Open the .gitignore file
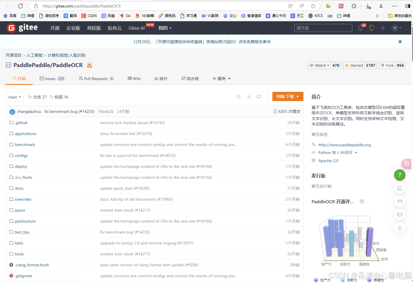 [x=24, y=276]
